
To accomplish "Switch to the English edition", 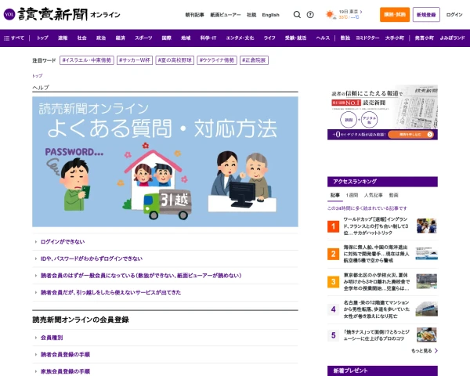I will [270, 15].
